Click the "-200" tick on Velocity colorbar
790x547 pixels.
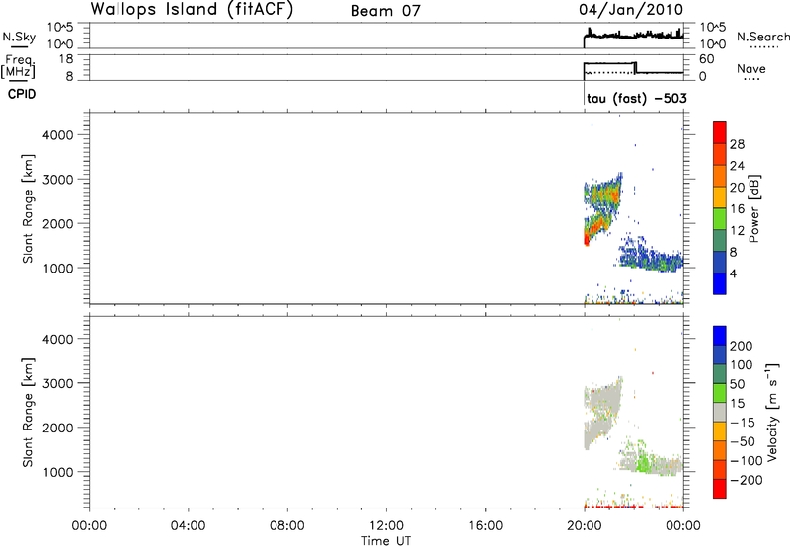pyautogui.click(x=747, y=480)
